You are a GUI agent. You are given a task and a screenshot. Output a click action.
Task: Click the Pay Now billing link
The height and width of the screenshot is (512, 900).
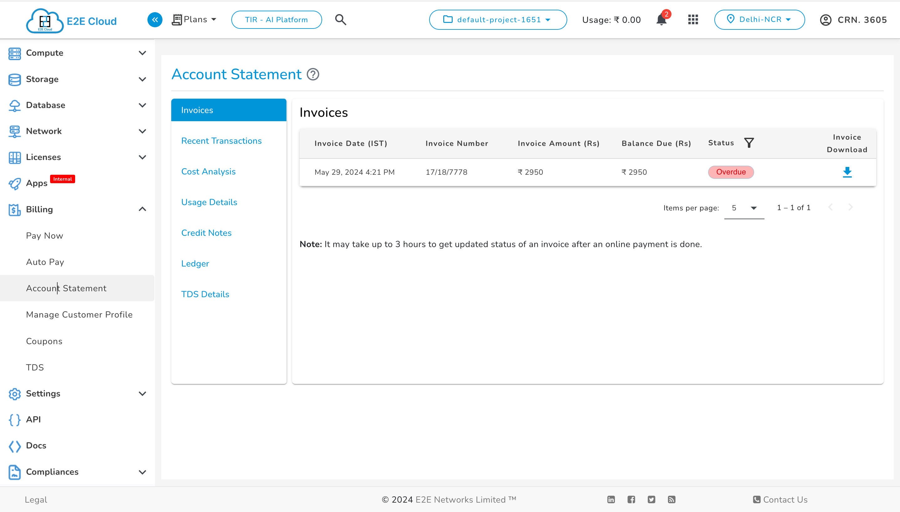tap(45, 235)
